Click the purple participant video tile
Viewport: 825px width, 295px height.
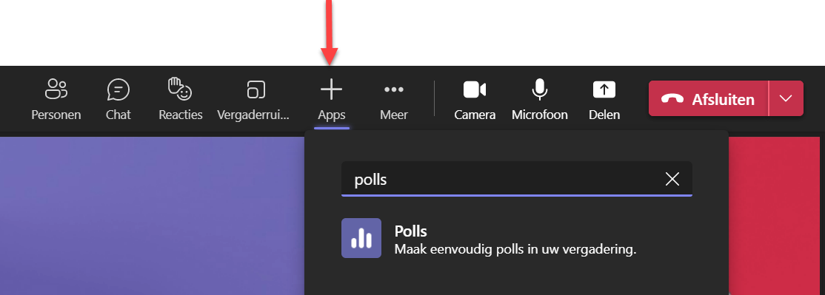coord(152,216)
